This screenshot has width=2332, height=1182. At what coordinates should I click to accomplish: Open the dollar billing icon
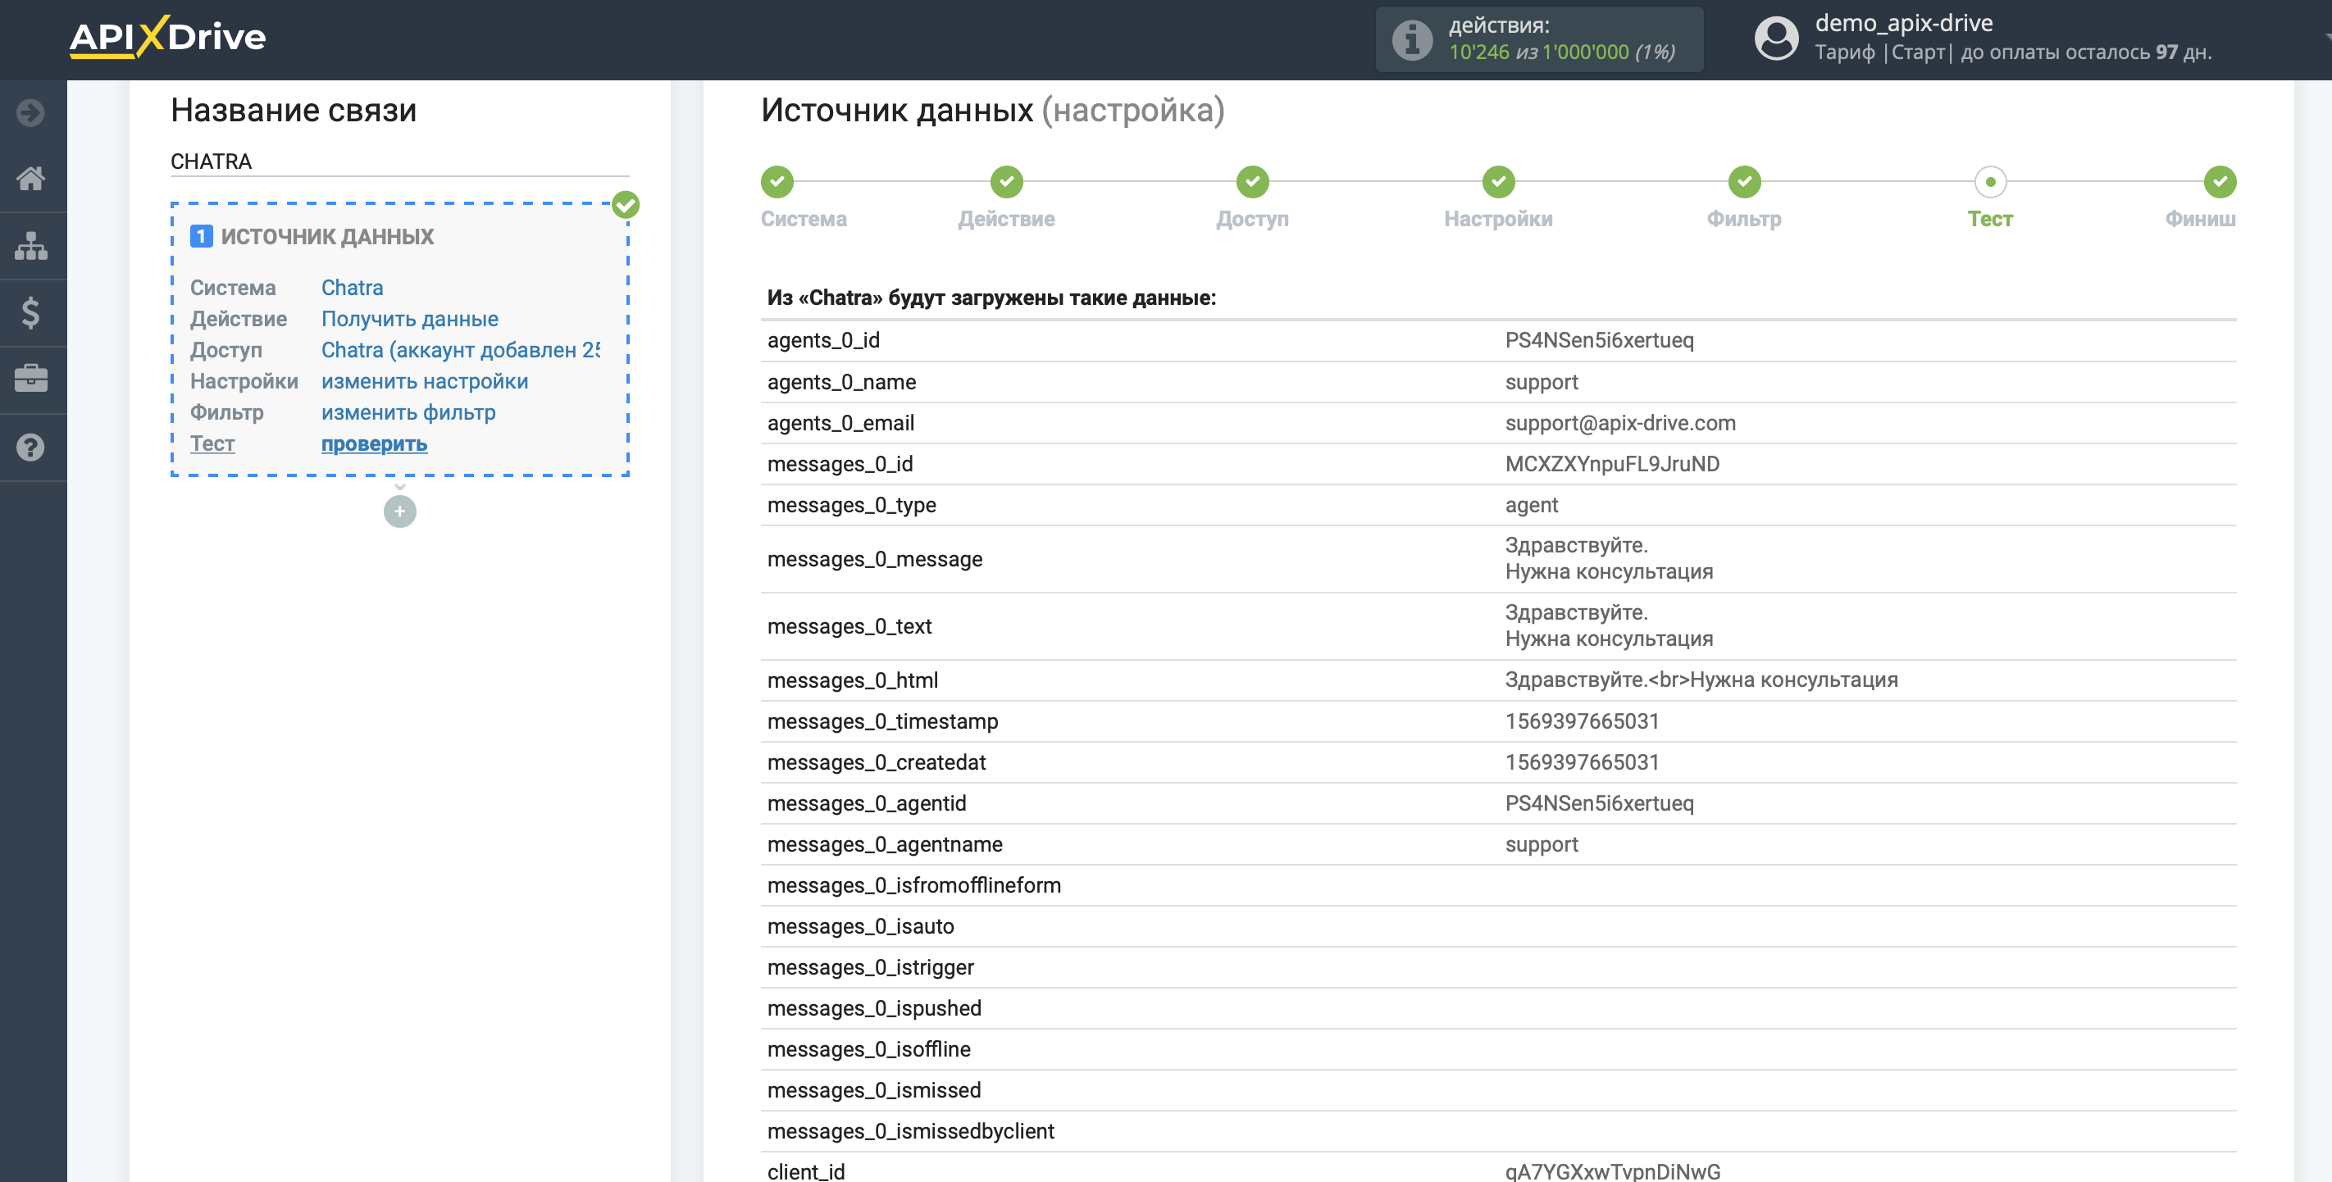[31, 313]
